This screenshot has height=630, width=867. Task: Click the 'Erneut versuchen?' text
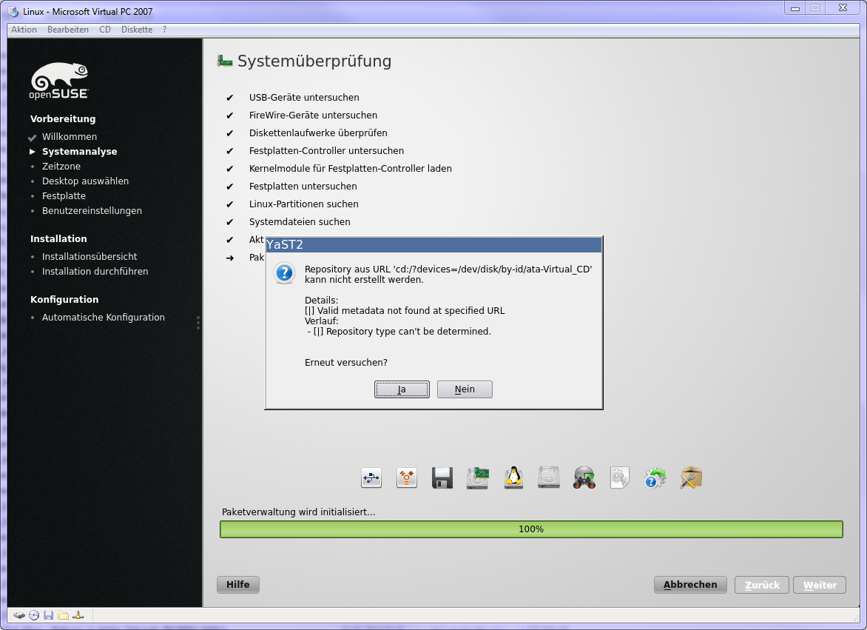[346, 363]
